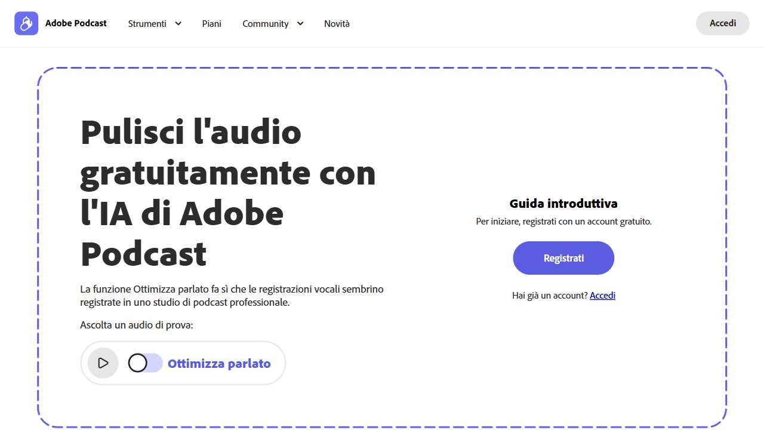Click the Ottimizza parlato label text
The width and height of the screenshot is (764, 430).
coord(218,363)
